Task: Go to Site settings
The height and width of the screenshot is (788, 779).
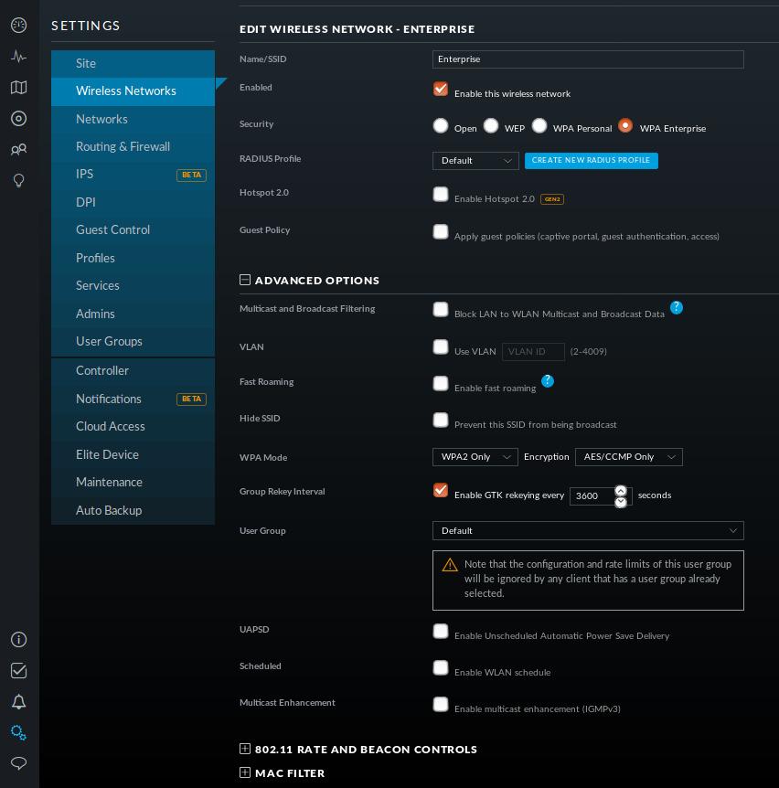Action: click(133, 63)
